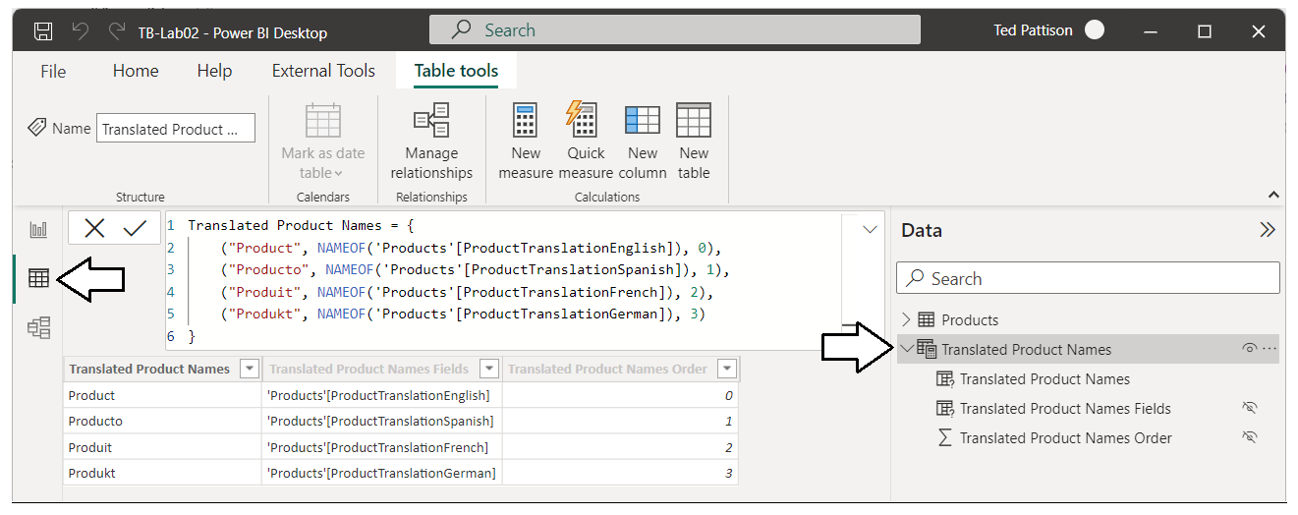This screenshot has width=1298, height=515.
Task: Click the Mark as date table button
Action: (322, 142)
